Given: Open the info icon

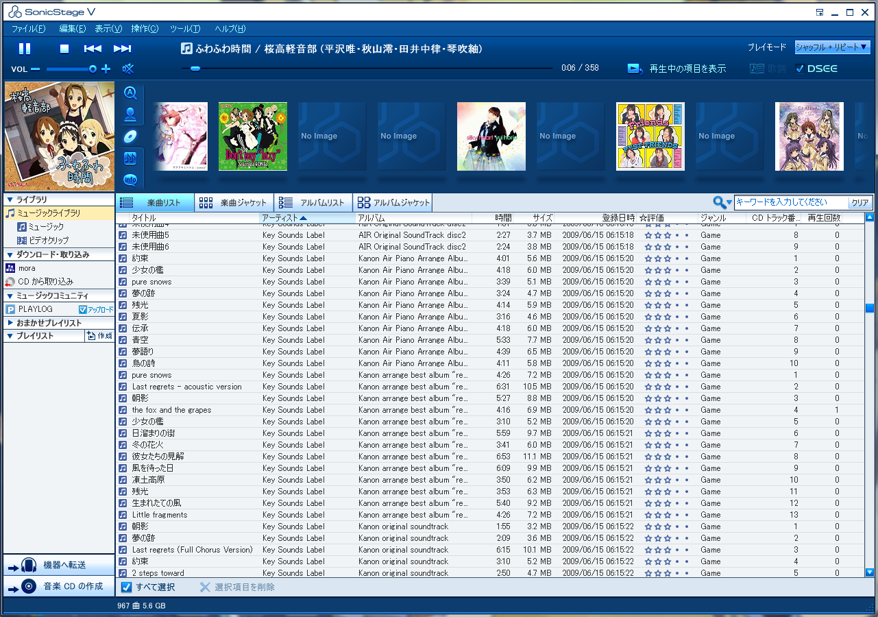Looking at the screenshot, I should (130, 180).
